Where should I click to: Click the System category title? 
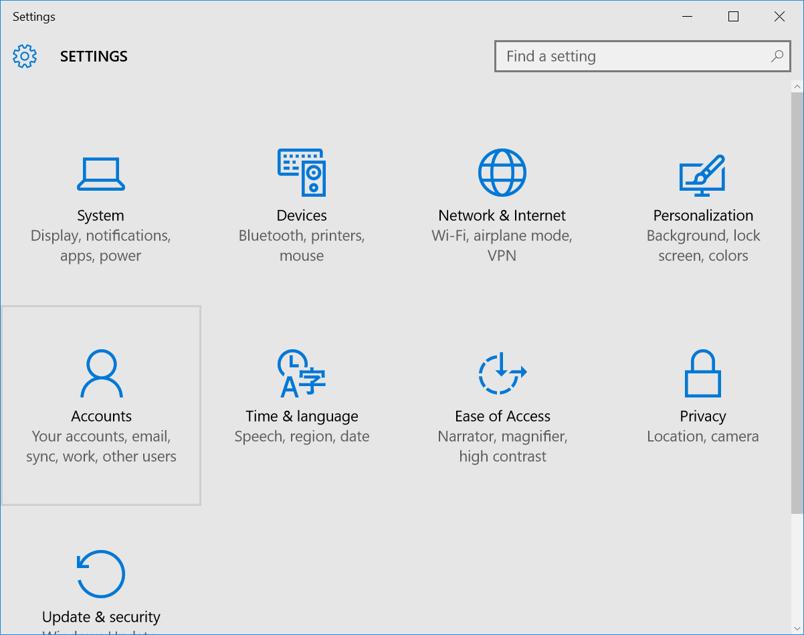[100, 215]
